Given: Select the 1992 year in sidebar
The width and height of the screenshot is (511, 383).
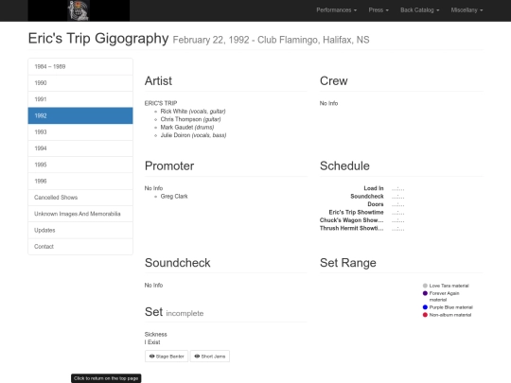Looking at the screenshot, I should tap(80, 115).
